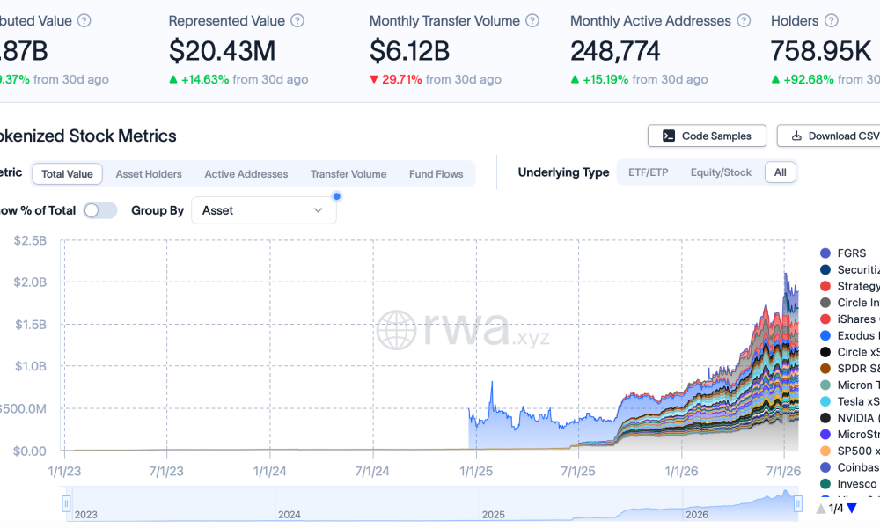Click download icon in Download CSV button
The width and height of the screenshot is (880, 528).
coord(796,136)
